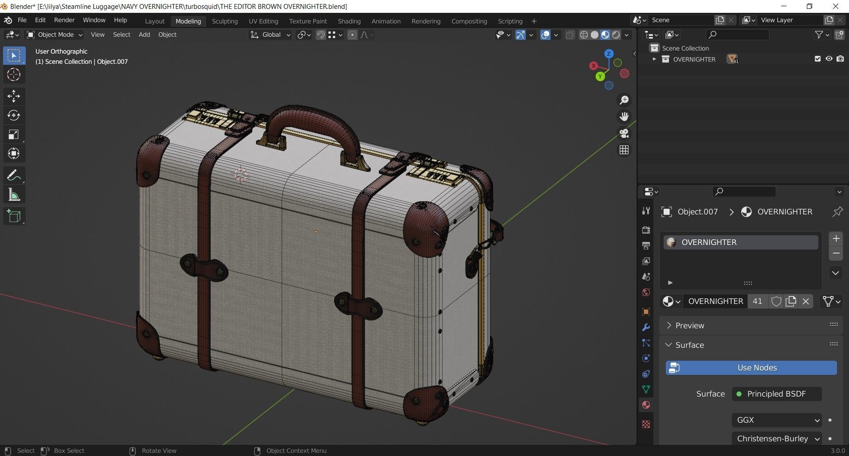The width and height of the screenshot is (849, 456).
Task: Toggle show overlays button
Action: click(x=546, y=35)
